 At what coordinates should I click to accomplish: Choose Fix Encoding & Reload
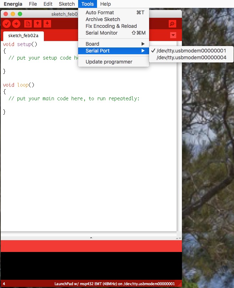111,26
